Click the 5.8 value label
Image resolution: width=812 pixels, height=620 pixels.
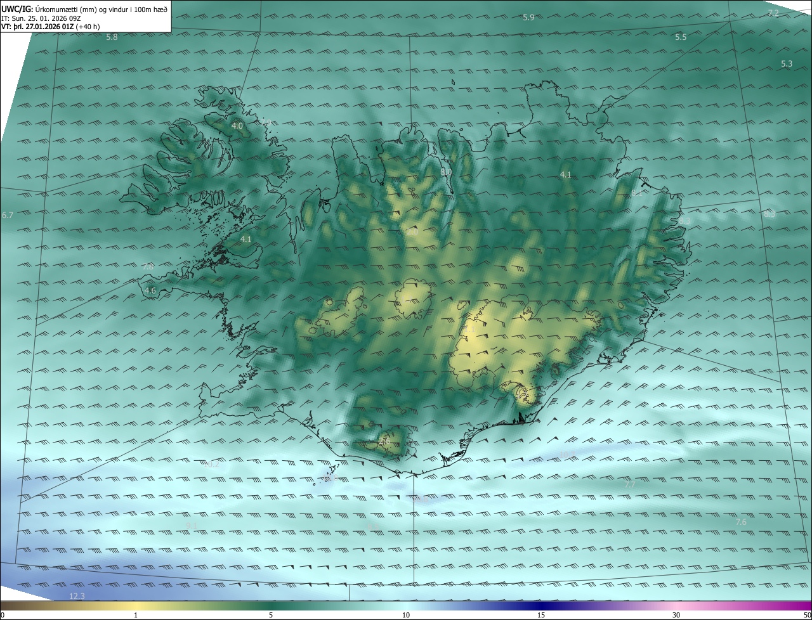[112, 37]
